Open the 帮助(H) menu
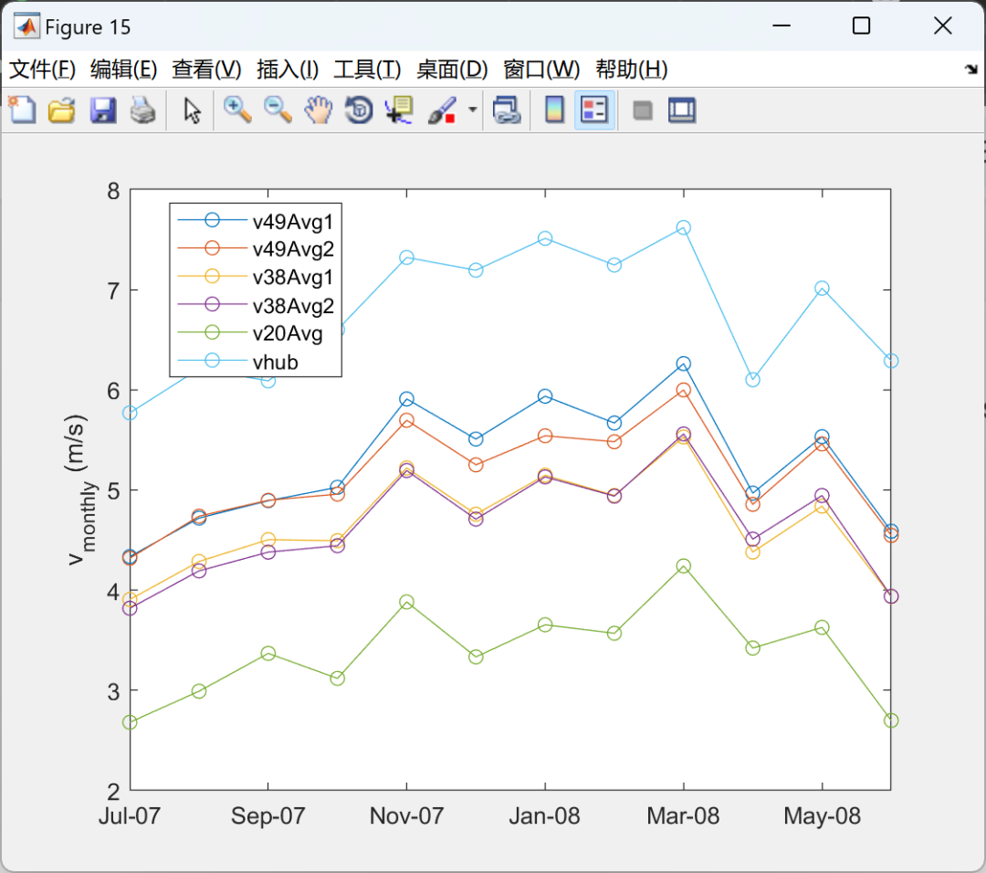Image resolution: width=986 pixels, height=873 pixels. pos(632,69)
